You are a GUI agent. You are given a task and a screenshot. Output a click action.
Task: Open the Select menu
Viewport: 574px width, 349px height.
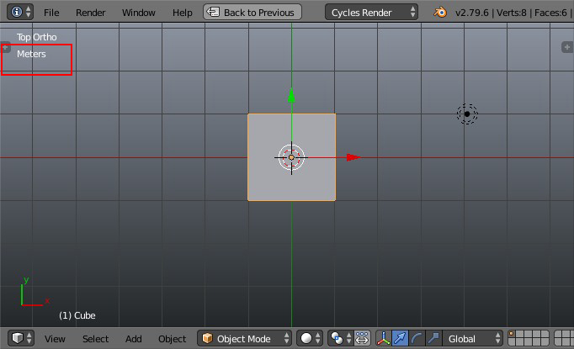coord(95,339)
